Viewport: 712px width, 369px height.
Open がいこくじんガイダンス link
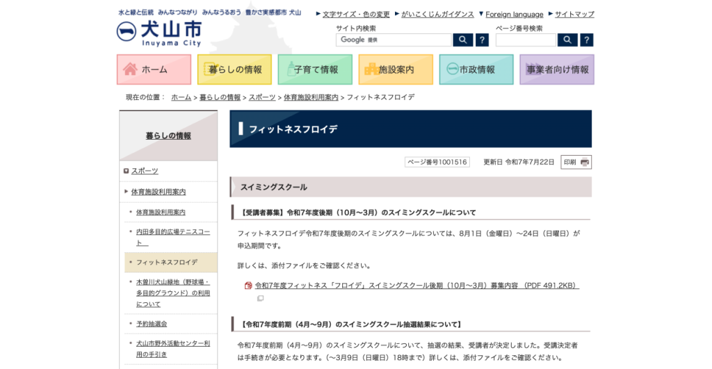click(x=437, y=14)
